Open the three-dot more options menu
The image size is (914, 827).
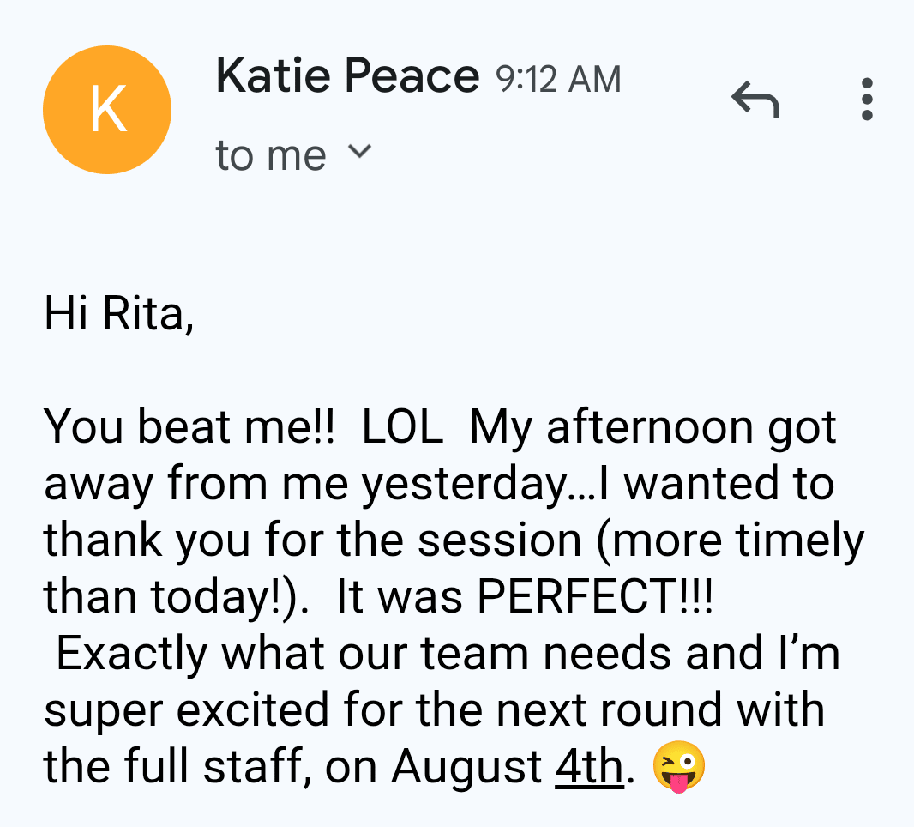pos(867,100)
